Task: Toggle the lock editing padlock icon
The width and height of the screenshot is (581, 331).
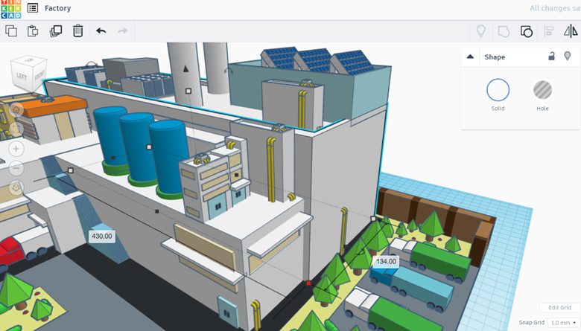Action: coord(552,57)
